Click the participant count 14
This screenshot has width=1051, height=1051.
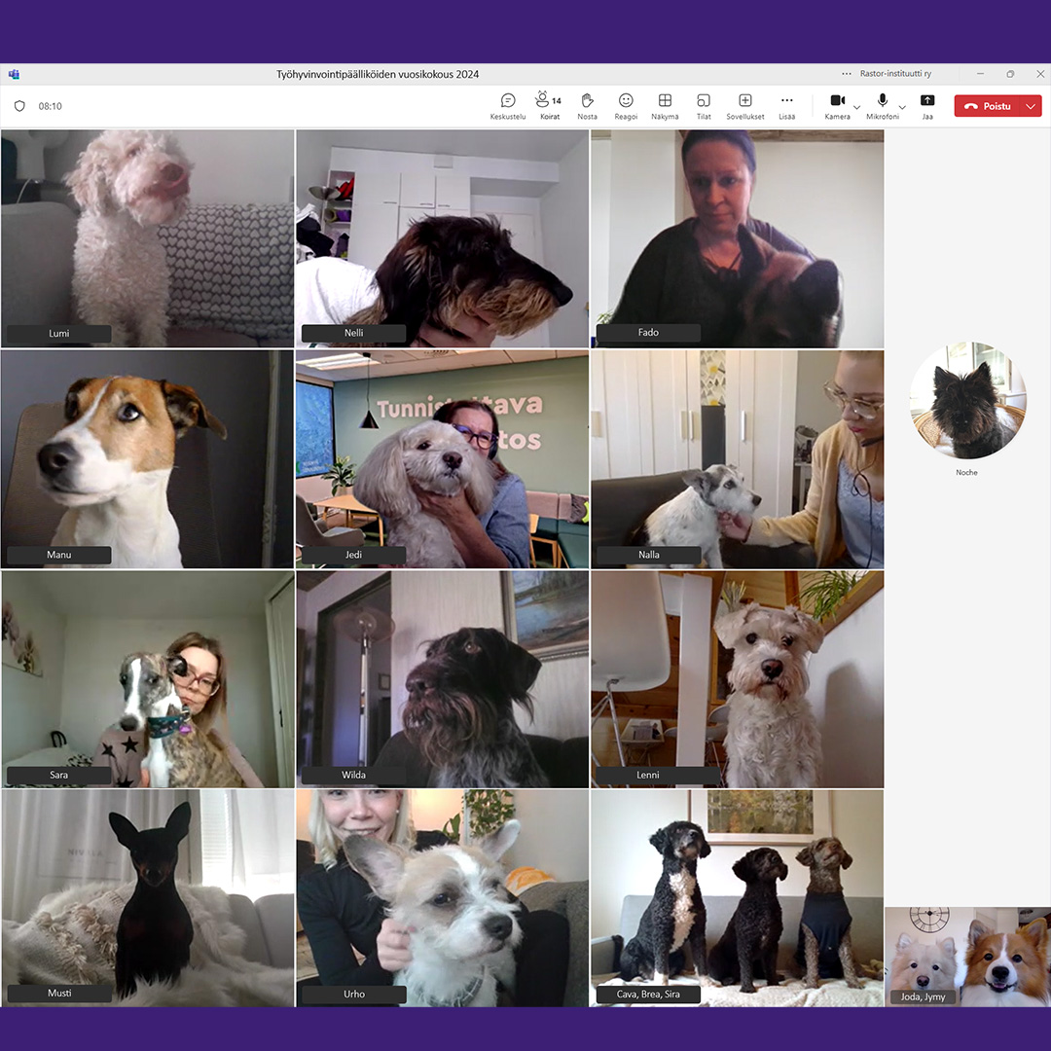[557, 101]
